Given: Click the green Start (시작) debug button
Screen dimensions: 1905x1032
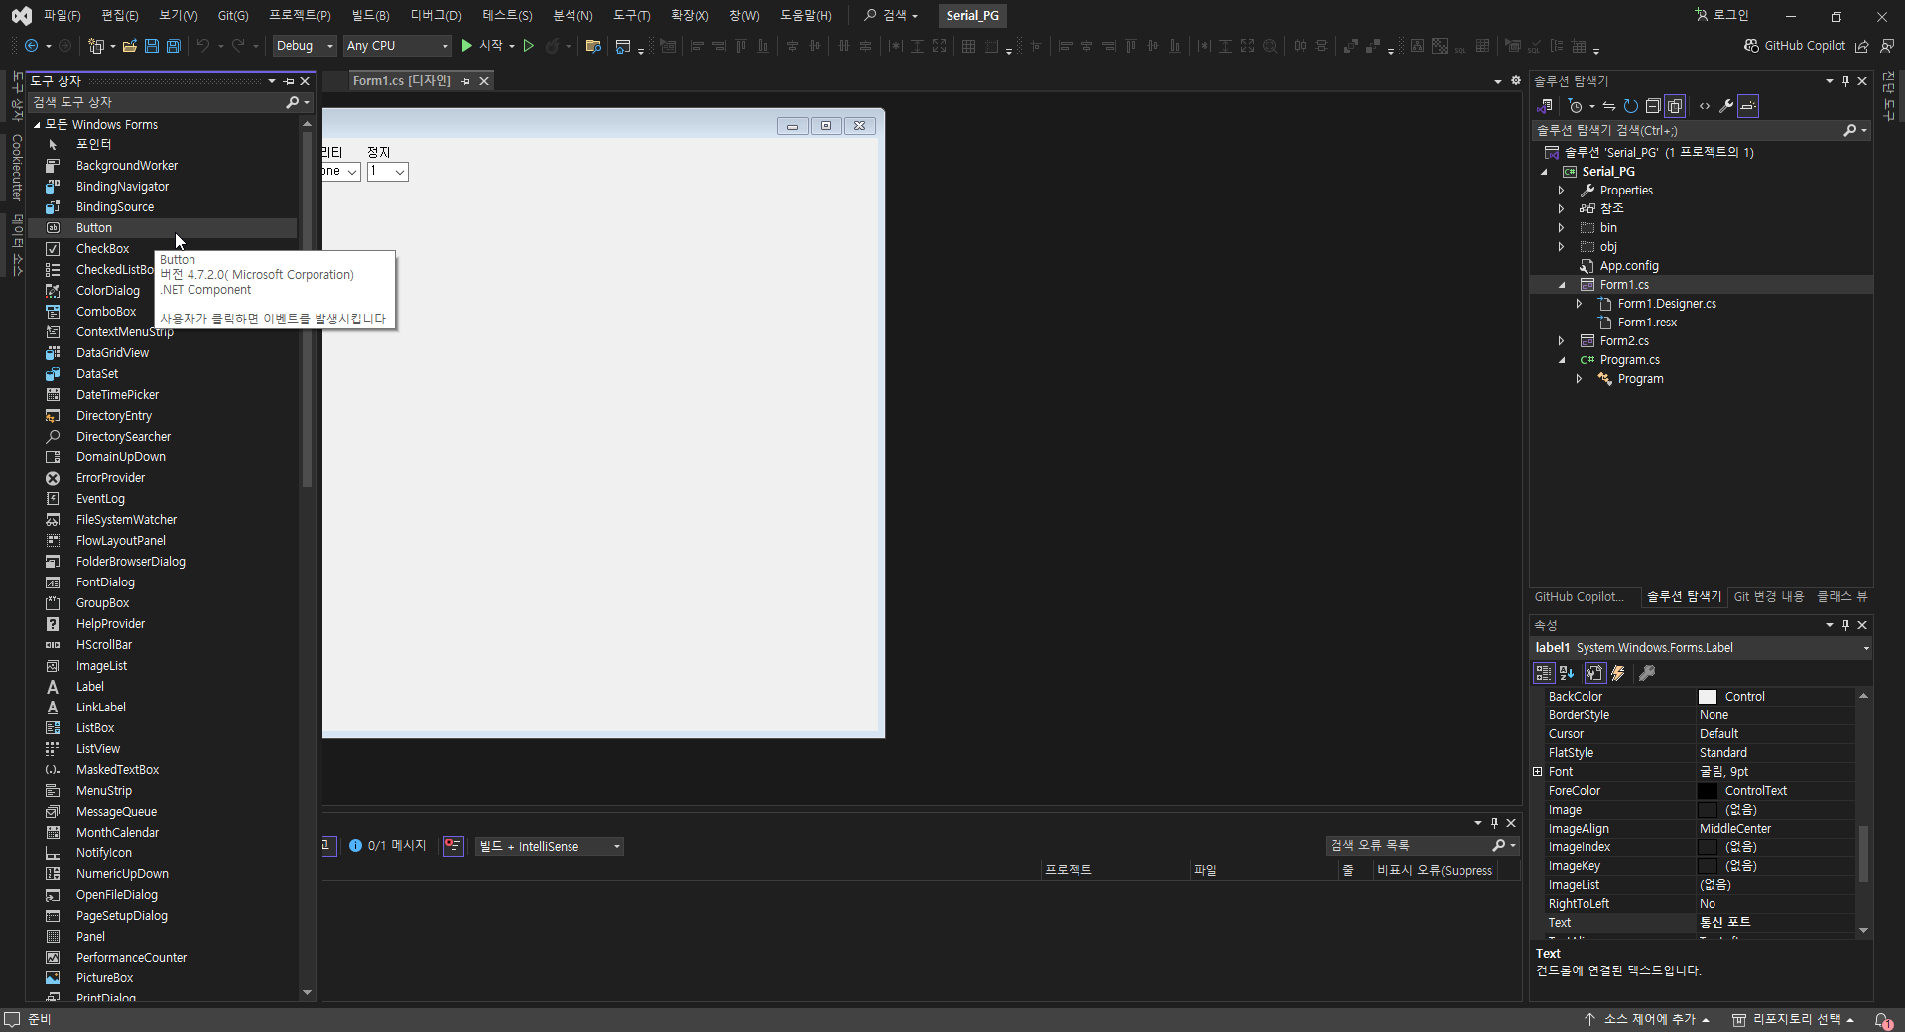Looking at the screenshot, I should pyautogui.click(x=482, y=46).
